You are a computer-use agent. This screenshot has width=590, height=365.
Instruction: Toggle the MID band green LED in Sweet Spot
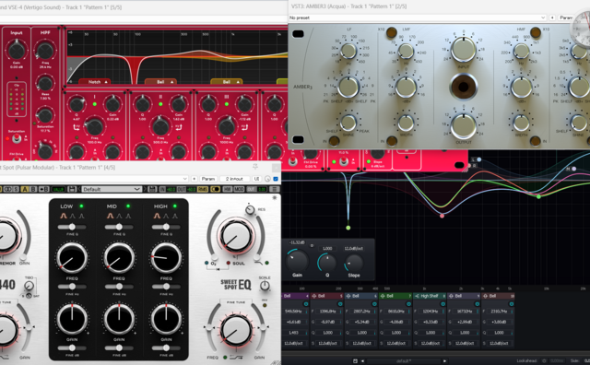(128, 206)
